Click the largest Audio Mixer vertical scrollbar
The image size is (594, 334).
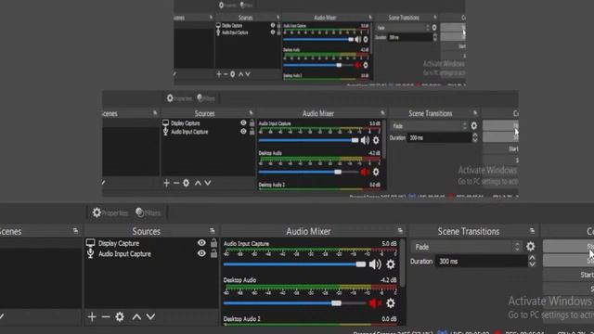pos(402,263)
